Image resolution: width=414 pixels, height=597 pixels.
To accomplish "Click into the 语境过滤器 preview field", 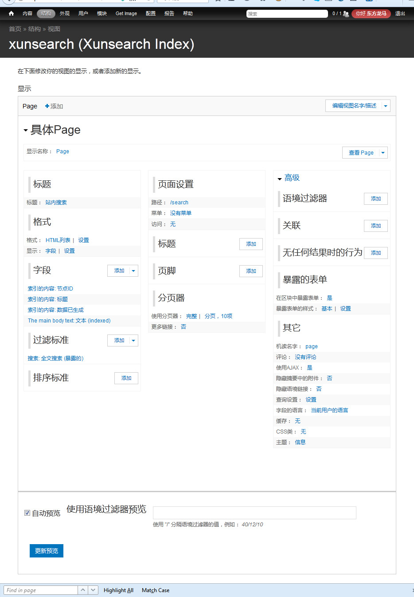I will click(x=254, y=513).
